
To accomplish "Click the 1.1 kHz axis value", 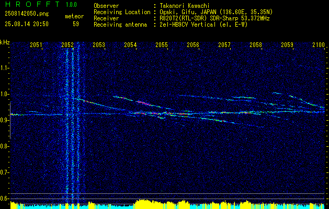I will click(x=5, y=68).
